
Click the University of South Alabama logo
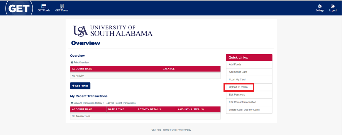(113, 31)
